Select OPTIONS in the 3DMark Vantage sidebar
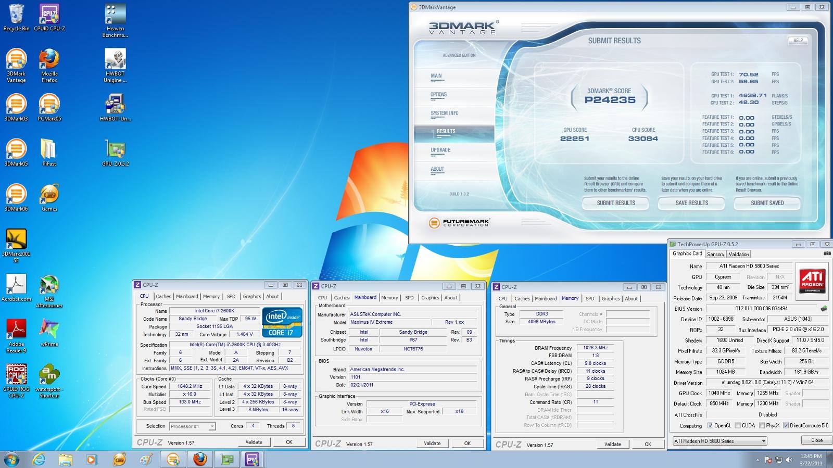Viewport: 833px width, 468px height. click(x=438, y=95)
